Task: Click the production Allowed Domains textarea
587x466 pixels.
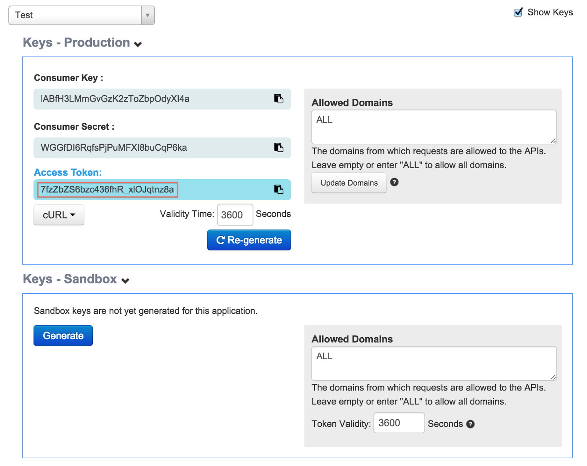Action: point(434,127)
